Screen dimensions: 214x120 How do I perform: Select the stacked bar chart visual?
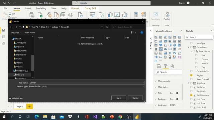pos(156,37)
